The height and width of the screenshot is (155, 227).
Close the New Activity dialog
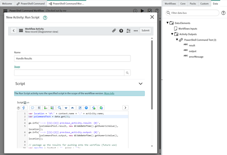152,17
